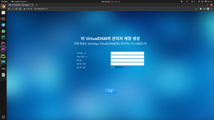
Task: Click the server name info icon
Action: [85, 53]
